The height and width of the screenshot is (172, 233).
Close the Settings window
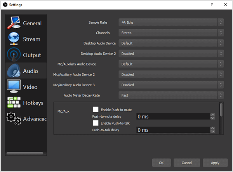(x=225, y=5)
